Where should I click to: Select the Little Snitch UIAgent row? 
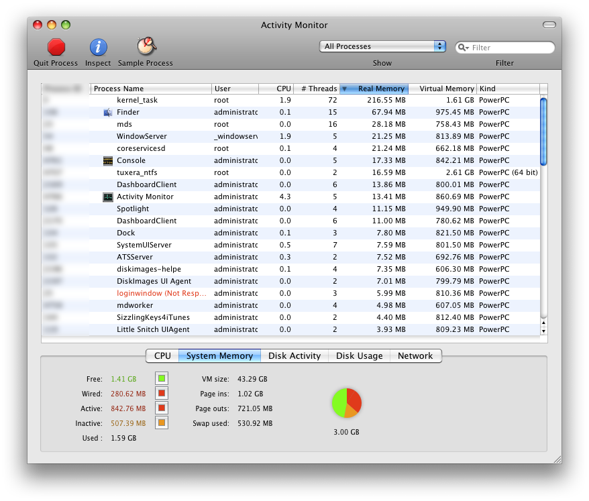tap(291, 329)
